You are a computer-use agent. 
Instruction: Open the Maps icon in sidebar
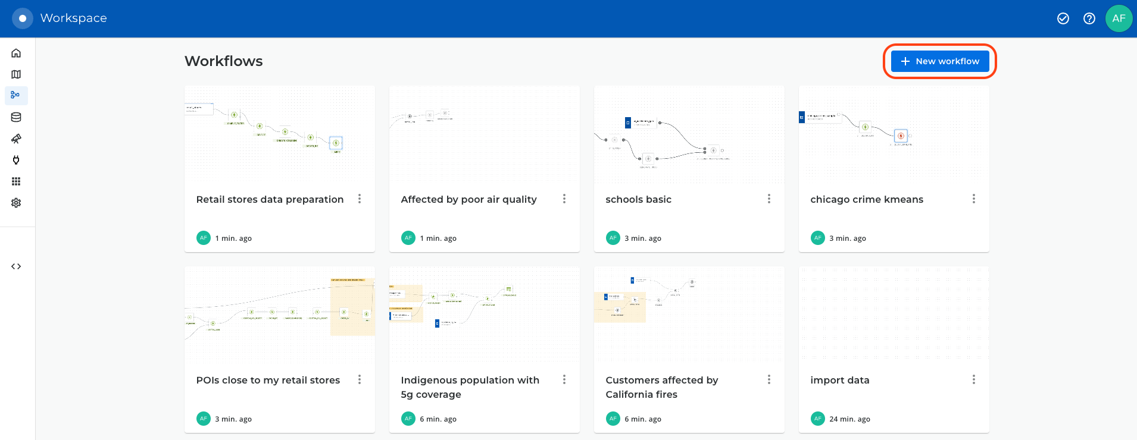[16, 74]
